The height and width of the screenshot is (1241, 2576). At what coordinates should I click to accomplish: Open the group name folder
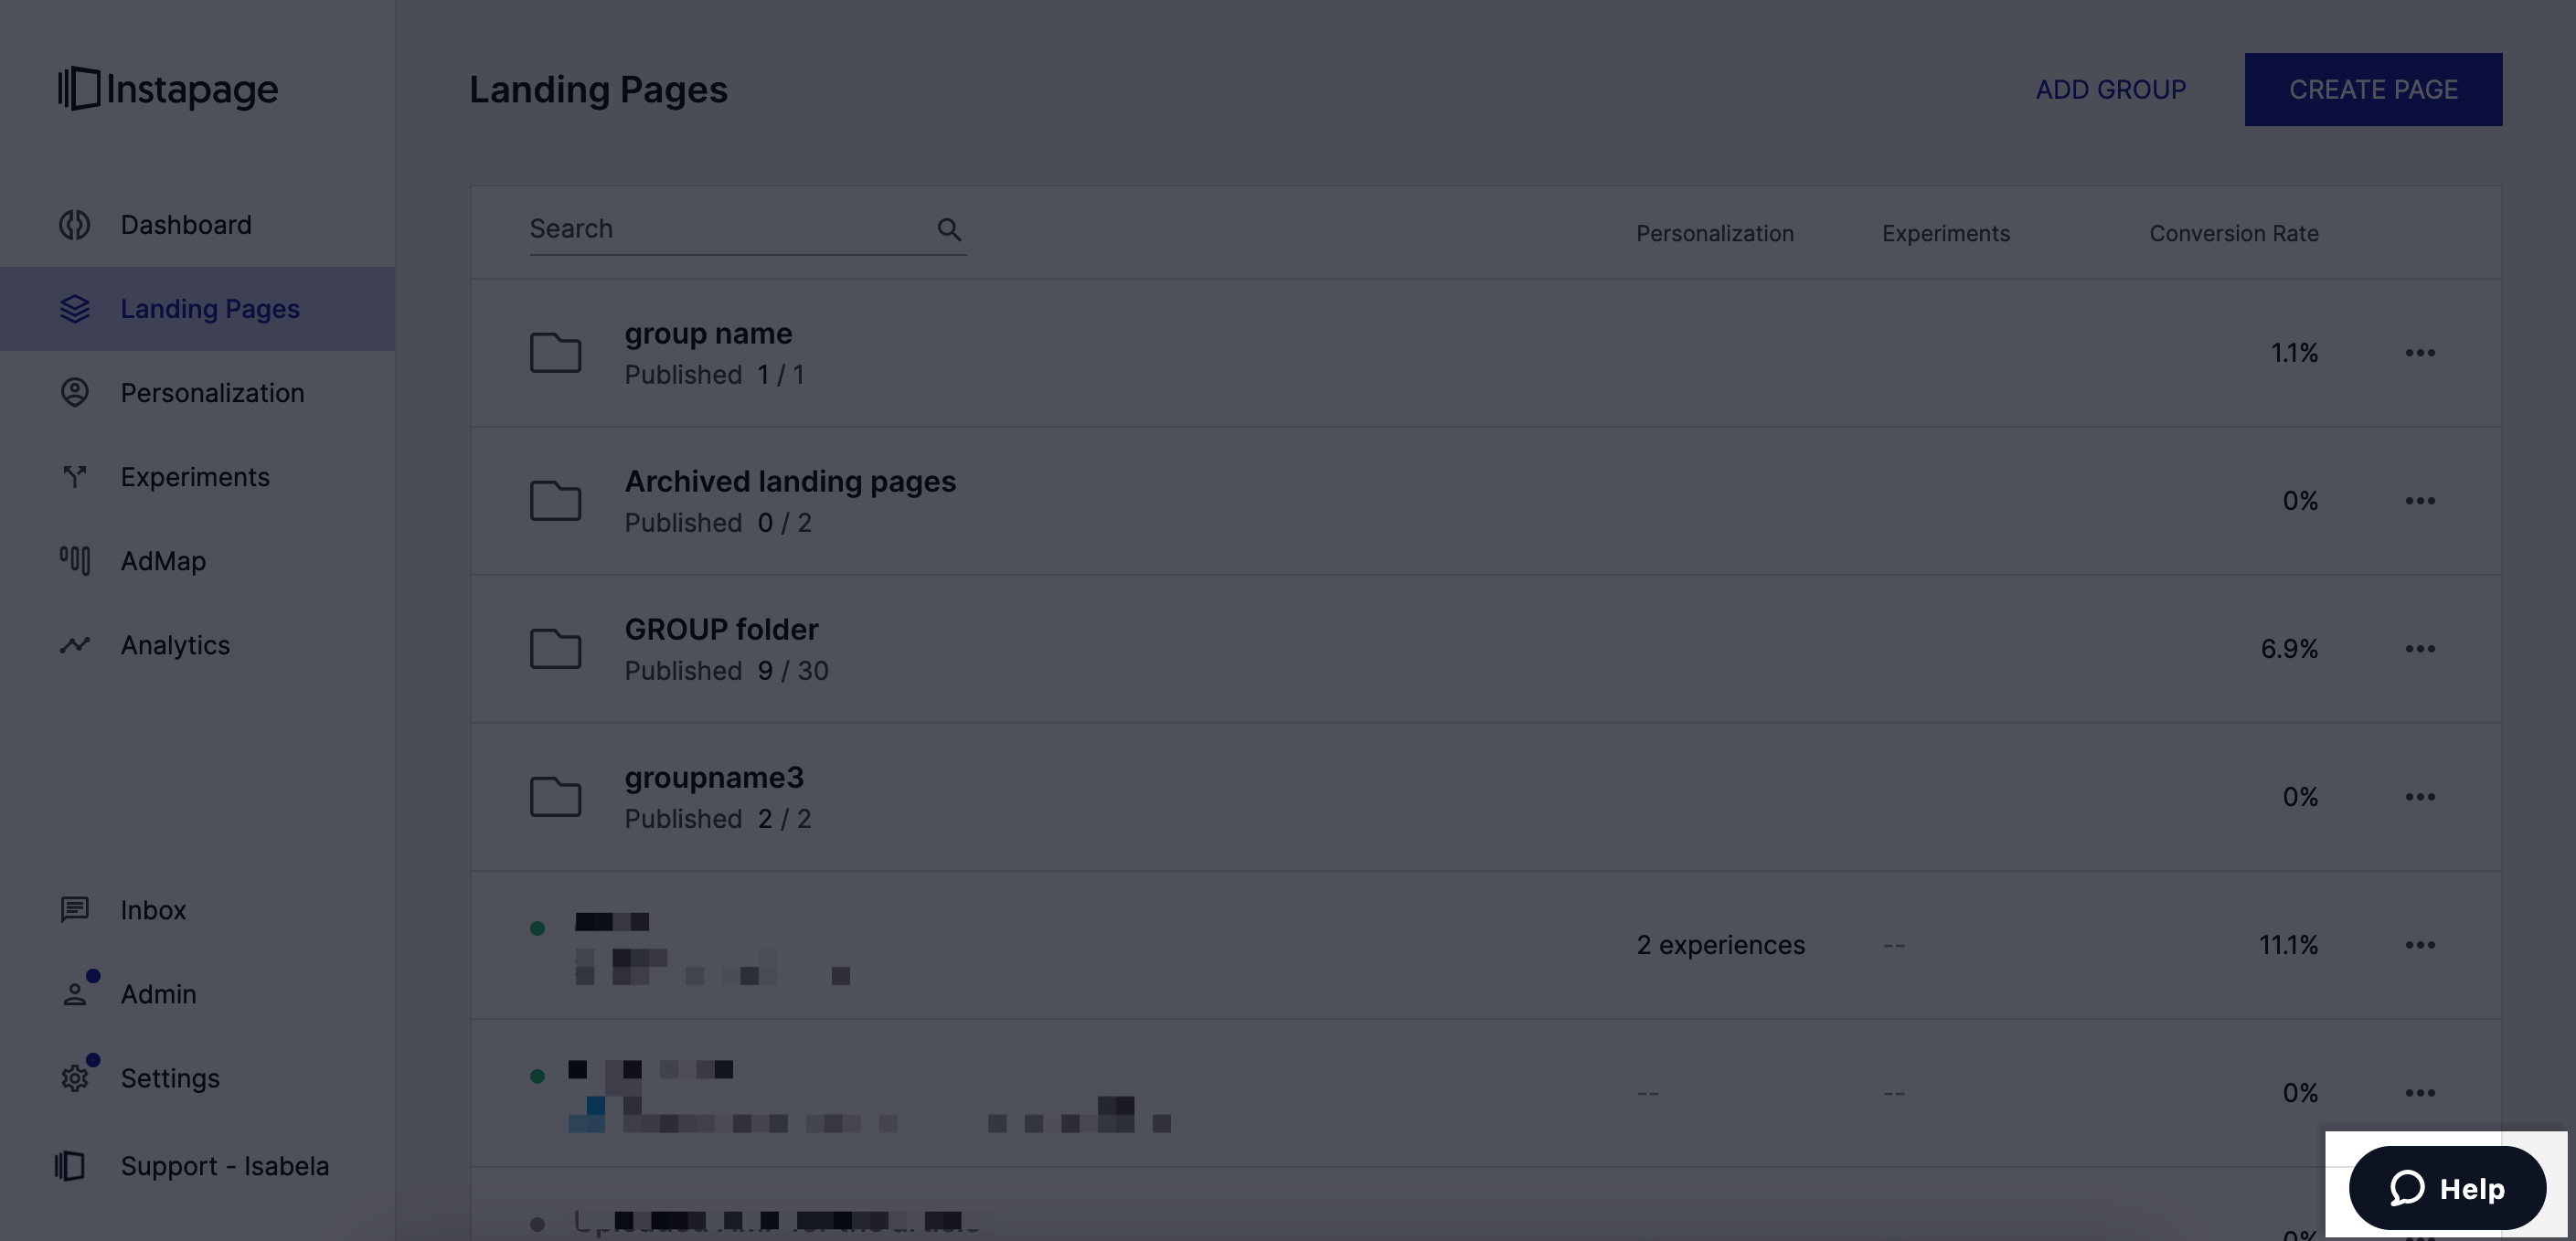click(x=708, y=333)
